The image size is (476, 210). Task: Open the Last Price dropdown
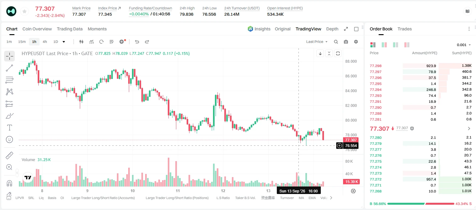click(317, 42)
